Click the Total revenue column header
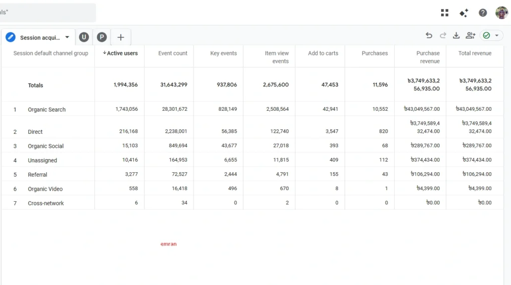 tap(475, 53)
